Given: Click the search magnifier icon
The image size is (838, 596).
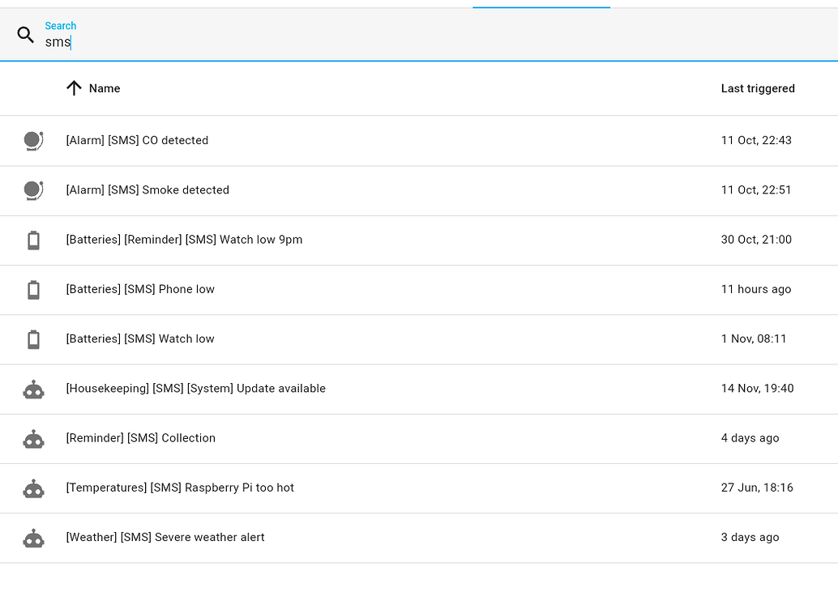Looking at the screenshot, I should pos(25,35).
